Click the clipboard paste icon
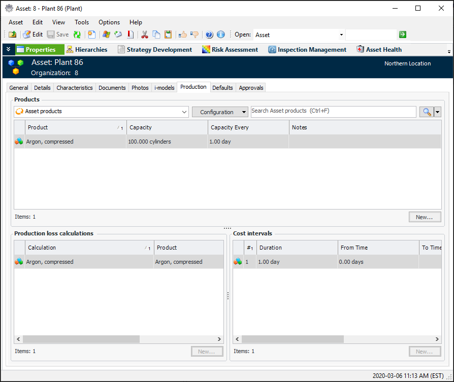 click(x=168, y=34)
